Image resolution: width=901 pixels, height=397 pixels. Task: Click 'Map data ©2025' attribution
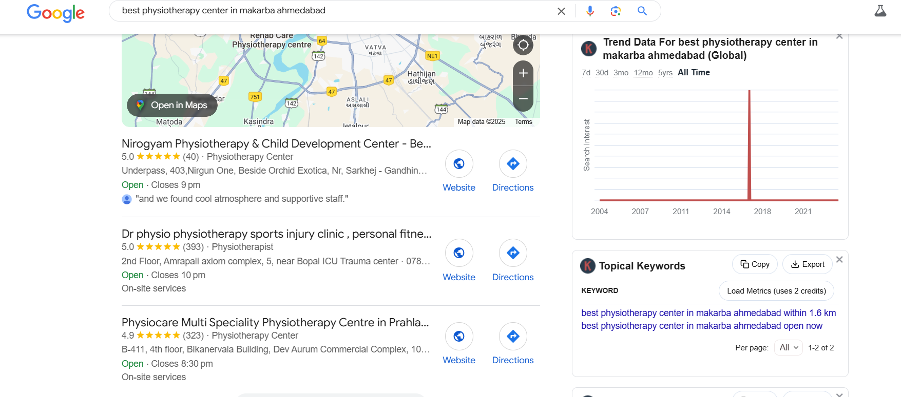point(481,122)
